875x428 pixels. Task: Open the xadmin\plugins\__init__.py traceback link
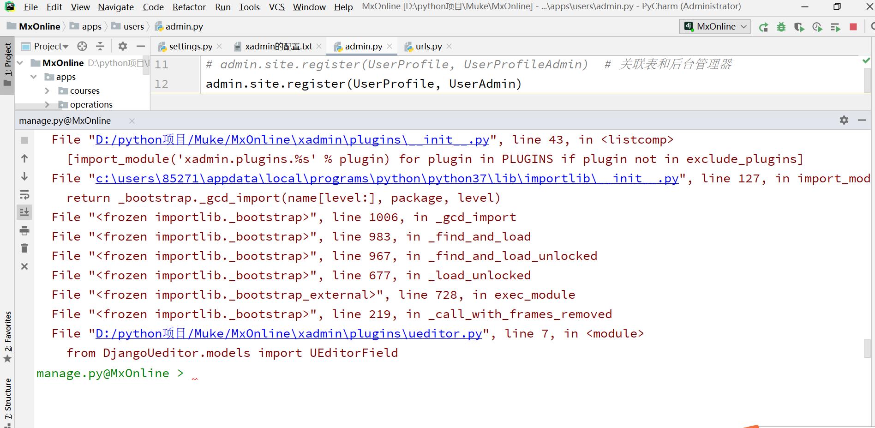(x=292, y=139)
